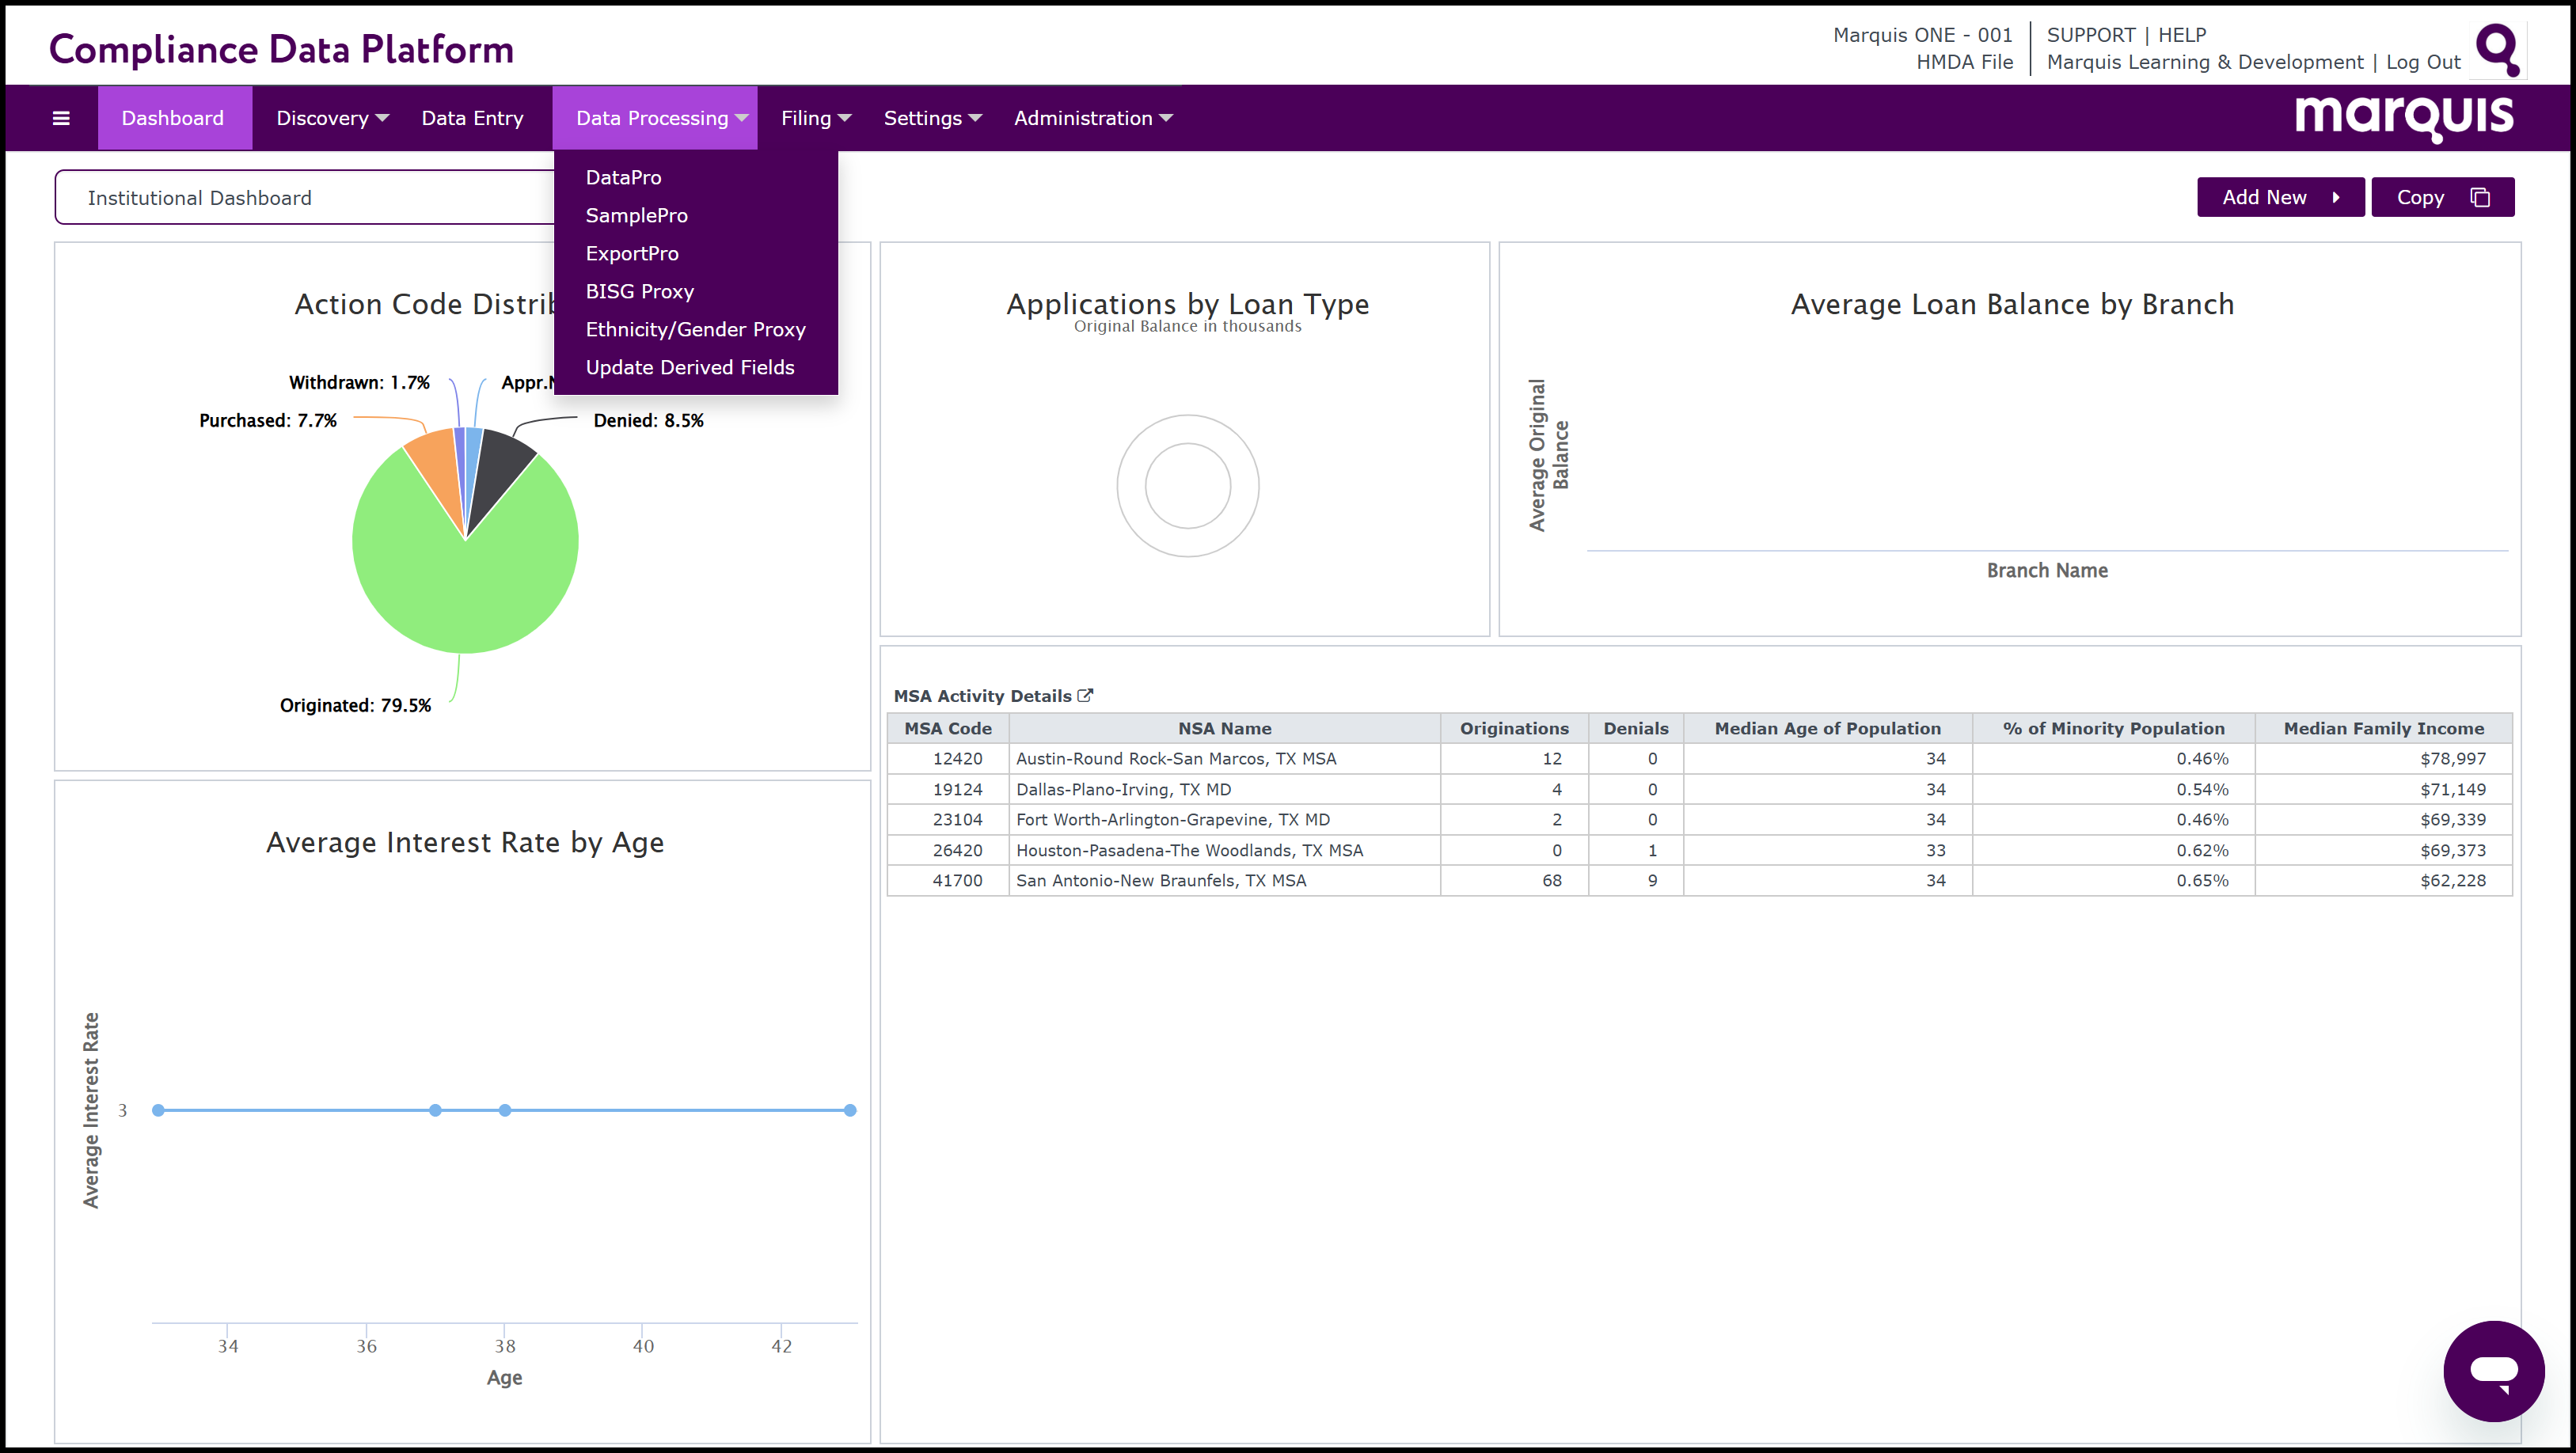Choose BISG Proxy menu entry
The width and height of the screenshot is (2576, 1453).
639,291
